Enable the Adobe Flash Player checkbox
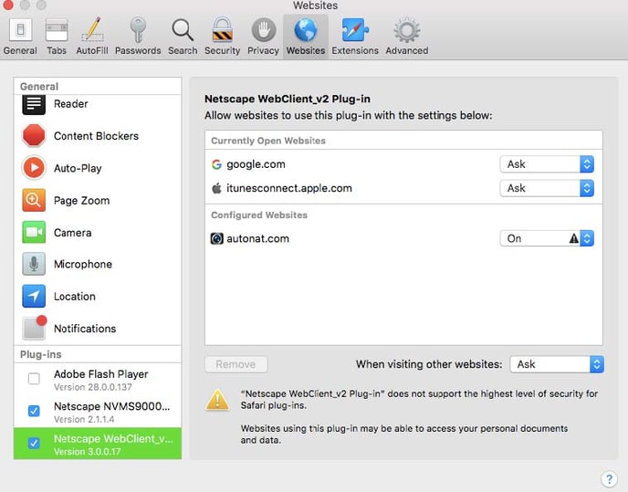Screen dimensions: 628x492 click(x=34, y=379)
